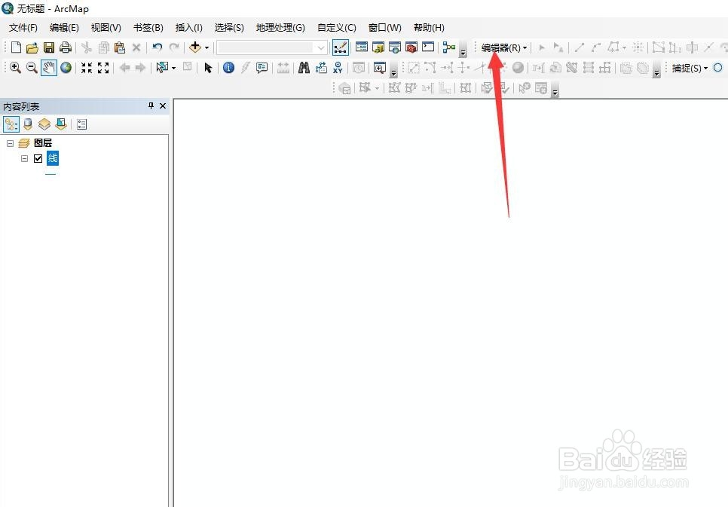Click the Go To XY tool

pos(338,68)
